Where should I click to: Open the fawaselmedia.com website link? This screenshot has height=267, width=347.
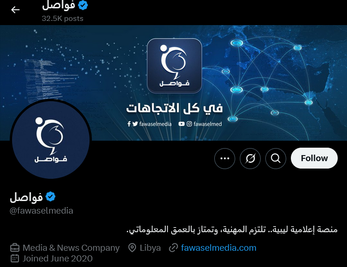tap(218, 247)
